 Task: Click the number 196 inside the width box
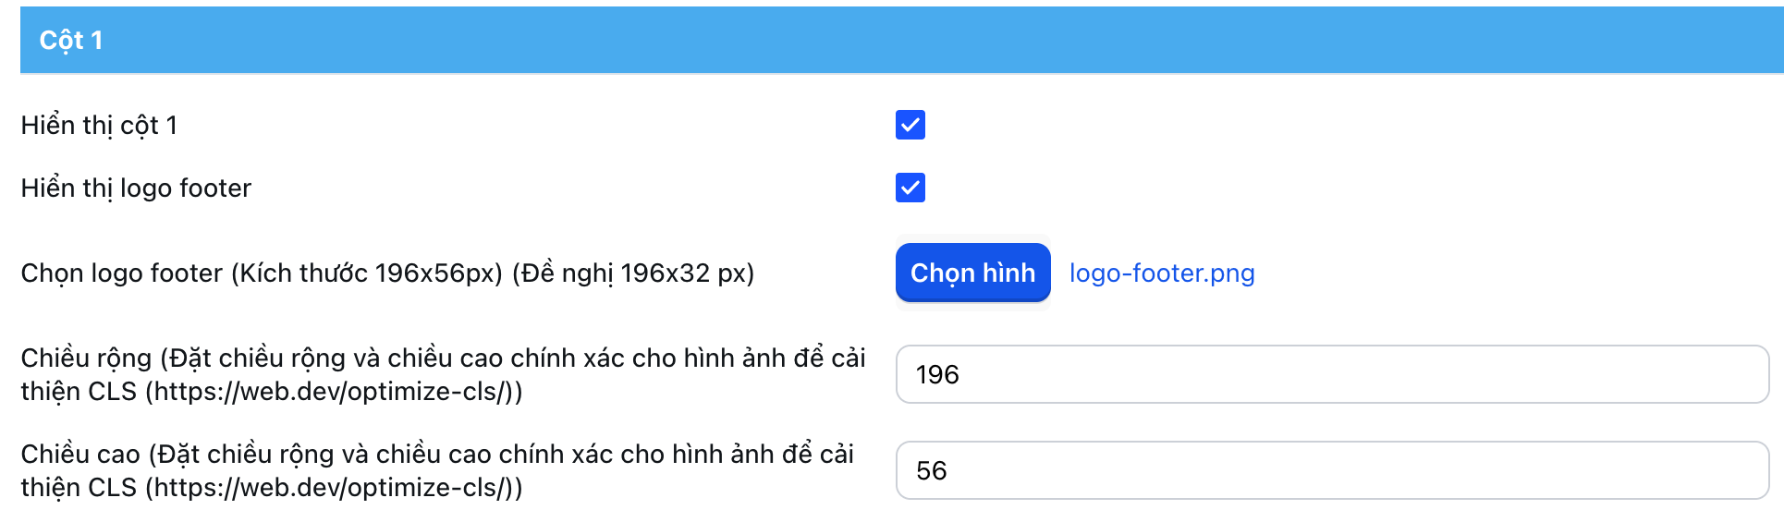(x=937, y=374)
